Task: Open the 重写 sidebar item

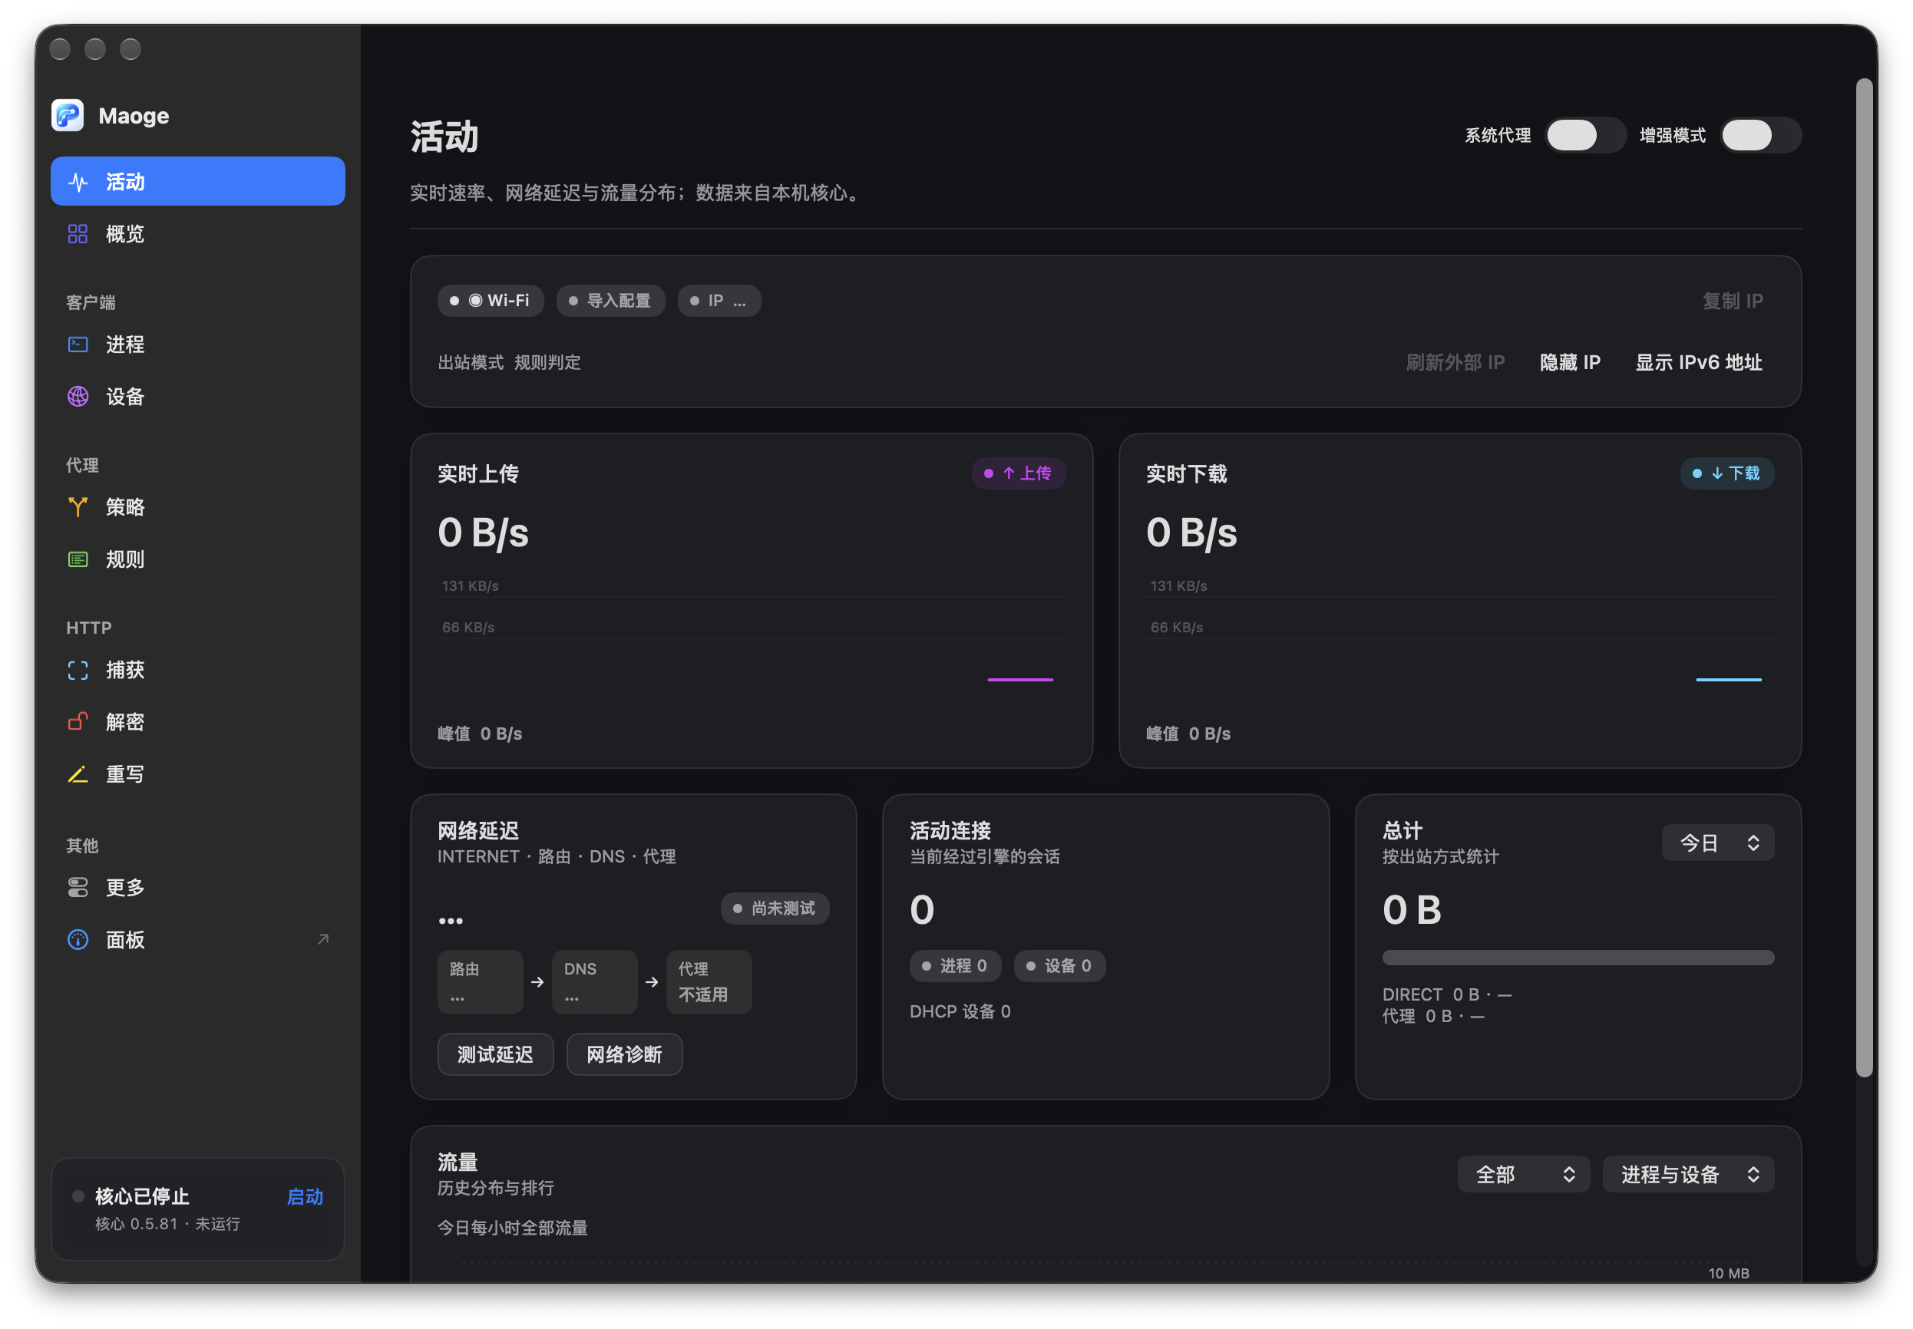Action: click(197, 773)
